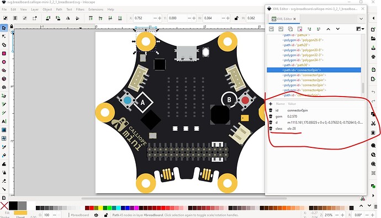Select polygon node connector2pin
This screenshot has width=381, height=218.
(x=304, y=80)
